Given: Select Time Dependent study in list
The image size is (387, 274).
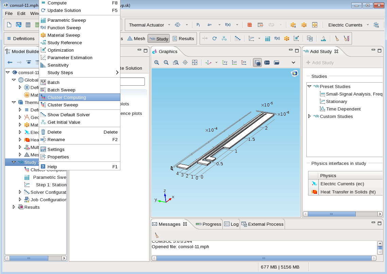Looking at the screenshot, I should click(x=343, y=109).
